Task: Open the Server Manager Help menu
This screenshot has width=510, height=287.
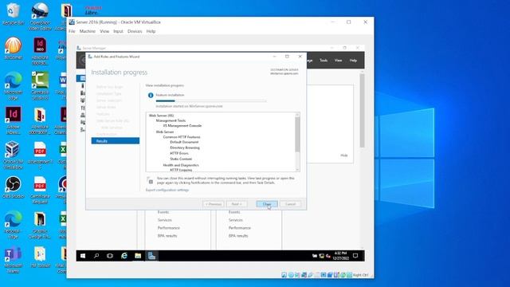Action: coord(353,61)
